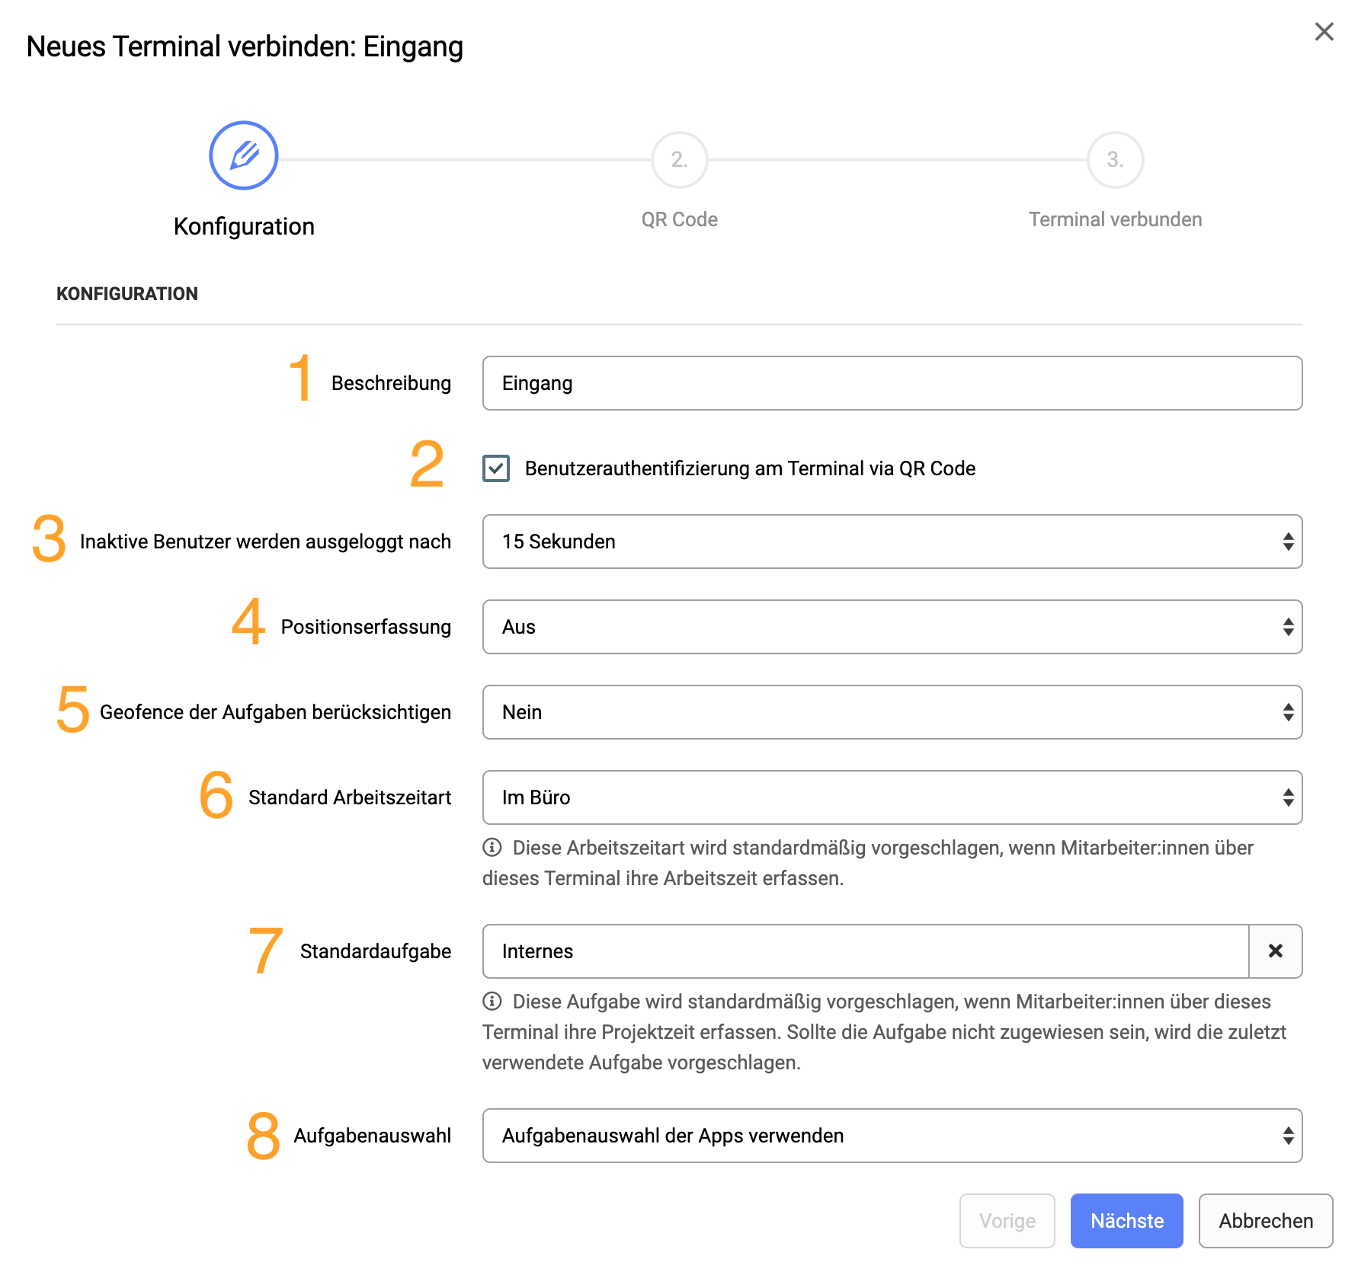Click the Vorige button
Image resolution: width=1358 pixels, height=1275 pixels.
(x=1007, y=1221)
